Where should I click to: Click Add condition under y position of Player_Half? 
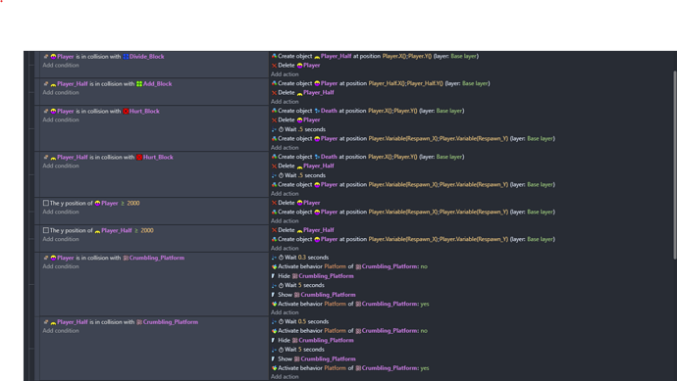click(x=61, y=239)
